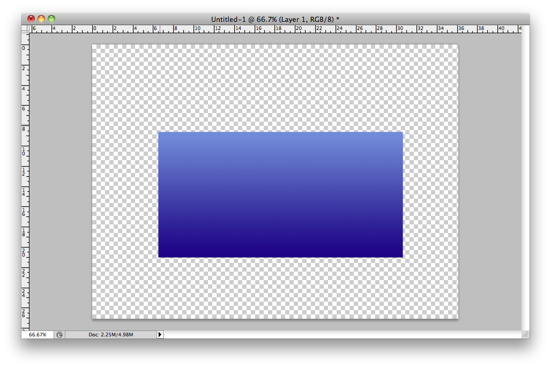551x368 pixels.
Task: Open the status bar options arrow menu
Action: [160, 335]
